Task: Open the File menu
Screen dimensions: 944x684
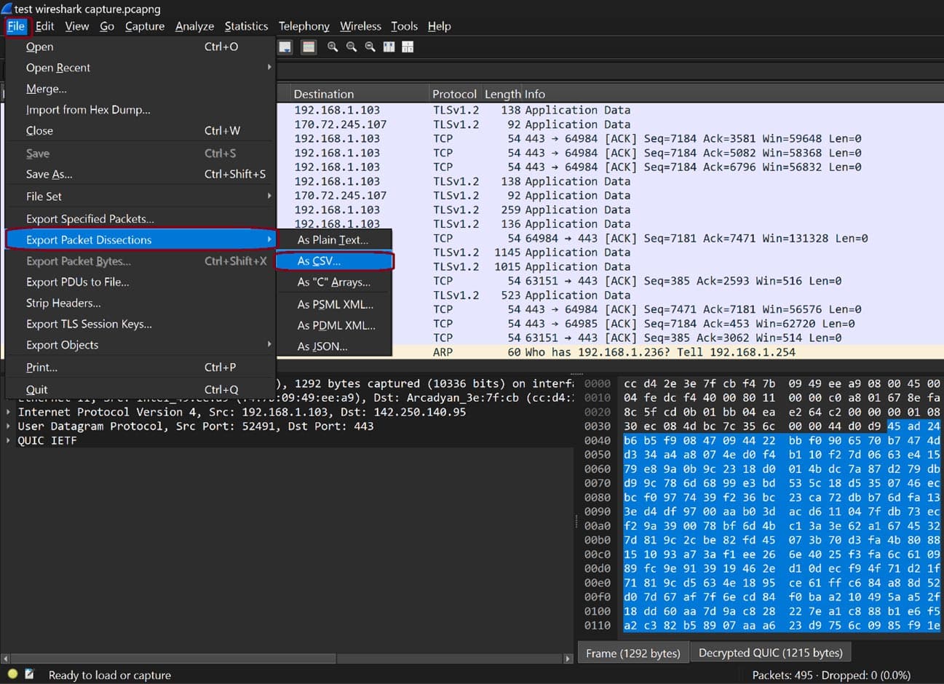Action: [x=16, y=26]
